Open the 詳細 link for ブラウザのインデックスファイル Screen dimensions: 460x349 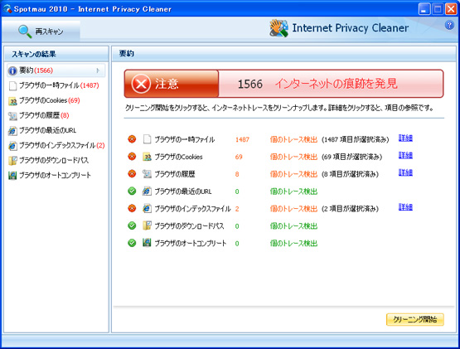405,207
